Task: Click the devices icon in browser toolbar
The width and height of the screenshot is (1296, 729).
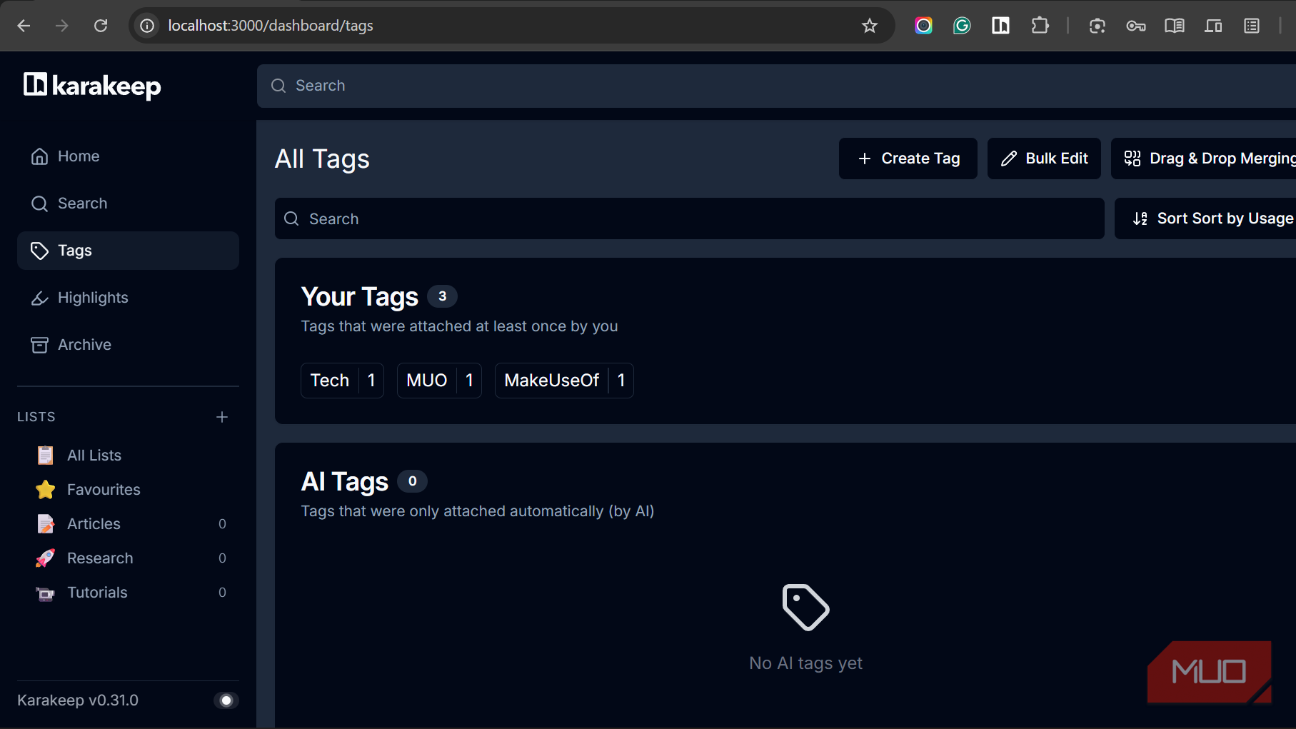Action: (1213, 26)
